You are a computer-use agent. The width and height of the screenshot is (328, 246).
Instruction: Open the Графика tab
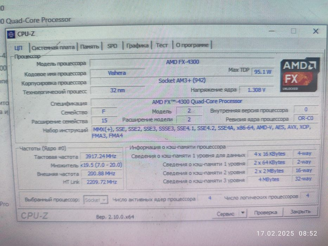pyautogui.click(x=137, y=46)
